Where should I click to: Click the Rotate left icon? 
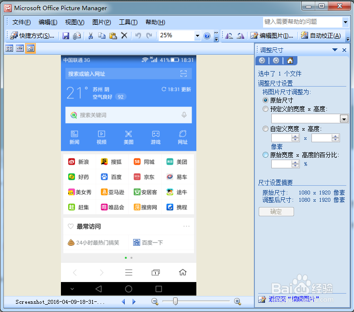click(229, 36)
